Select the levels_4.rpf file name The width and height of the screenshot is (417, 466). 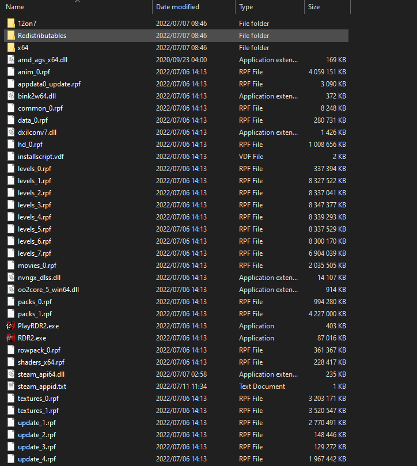[35, 217]
